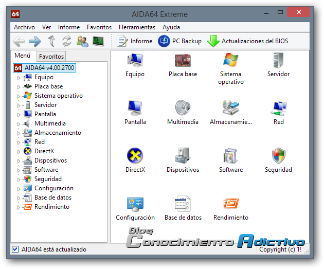The image size is (324, 269).
Task: Expand the Red tree node
Action: 19,142
